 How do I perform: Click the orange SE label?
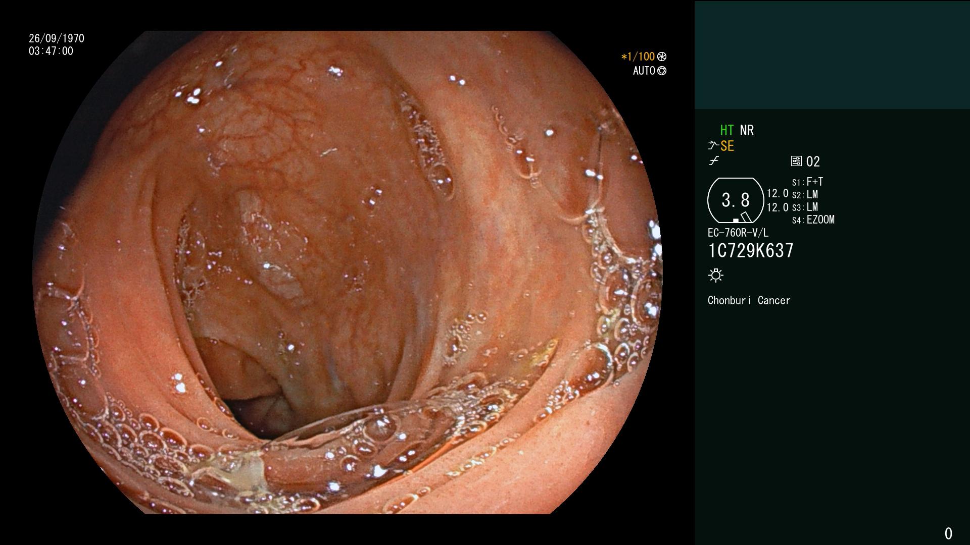[727, 146]
